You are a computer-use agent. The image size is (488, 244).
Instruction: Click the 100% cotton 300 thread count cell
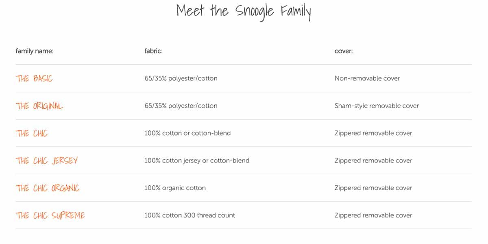[x=190, y=215]
